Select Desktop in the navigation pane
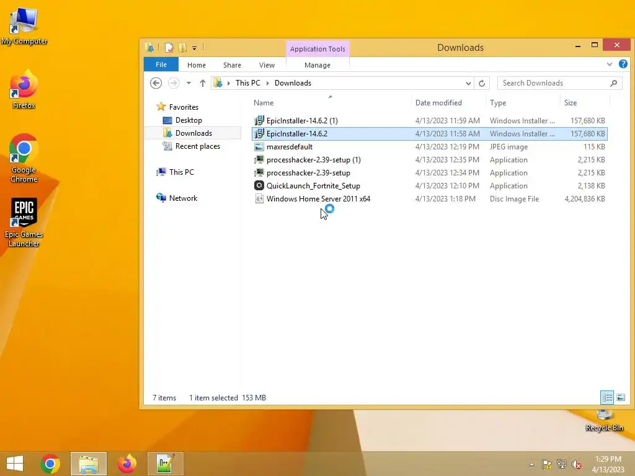 189,120
